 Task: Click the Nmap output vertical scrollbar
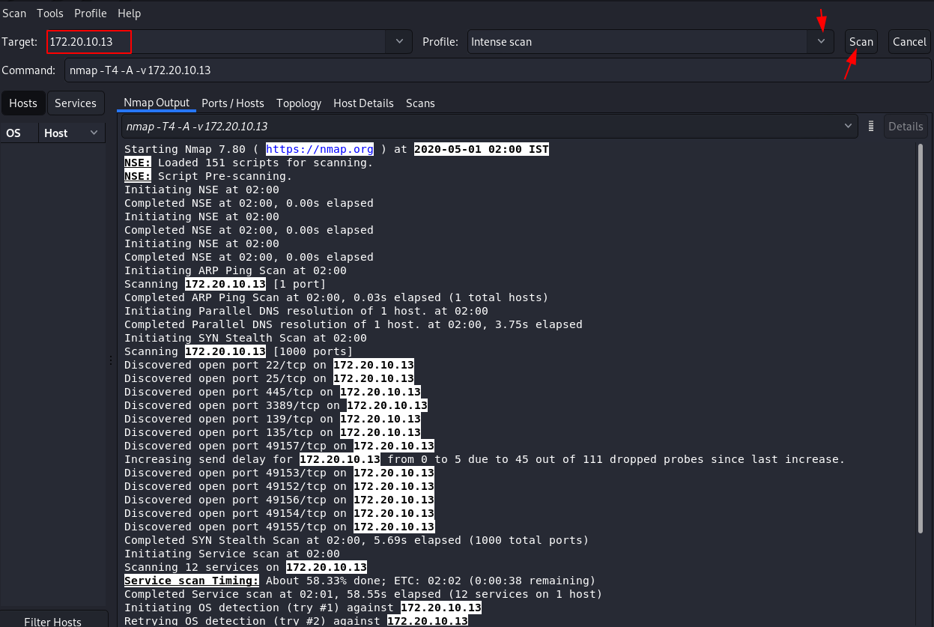tap(921, 337)
